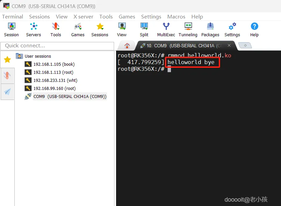Enable MultiExec mode

click(166, 30)
